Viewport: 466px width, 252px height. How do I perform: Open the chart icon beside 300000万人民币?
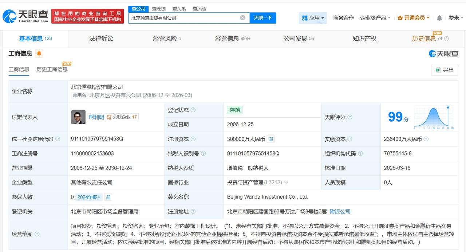click(x=270, y=139)
